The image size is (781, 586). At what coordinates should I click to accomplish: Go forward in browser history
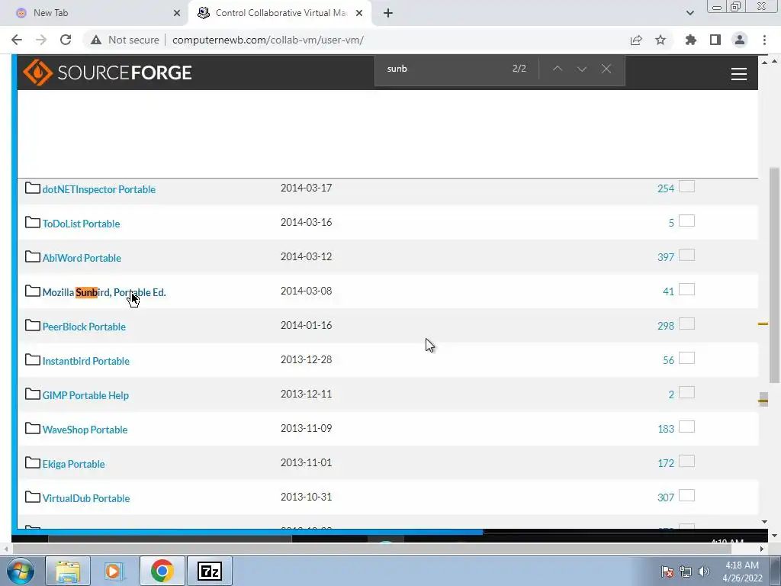41,40
